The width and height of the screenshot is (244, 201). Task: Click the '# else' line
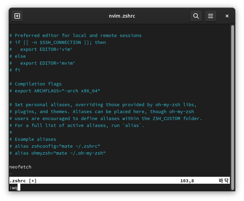(18, 56)
